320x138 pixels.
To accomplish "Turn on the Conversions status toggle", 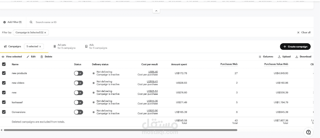I will 78,112.
